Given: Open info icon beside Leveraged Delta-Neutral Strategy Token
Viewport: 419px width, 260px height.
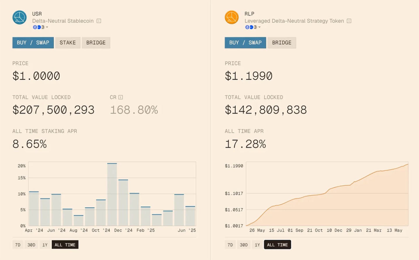Looking at the screenshot, I should (x=349, y=21).
